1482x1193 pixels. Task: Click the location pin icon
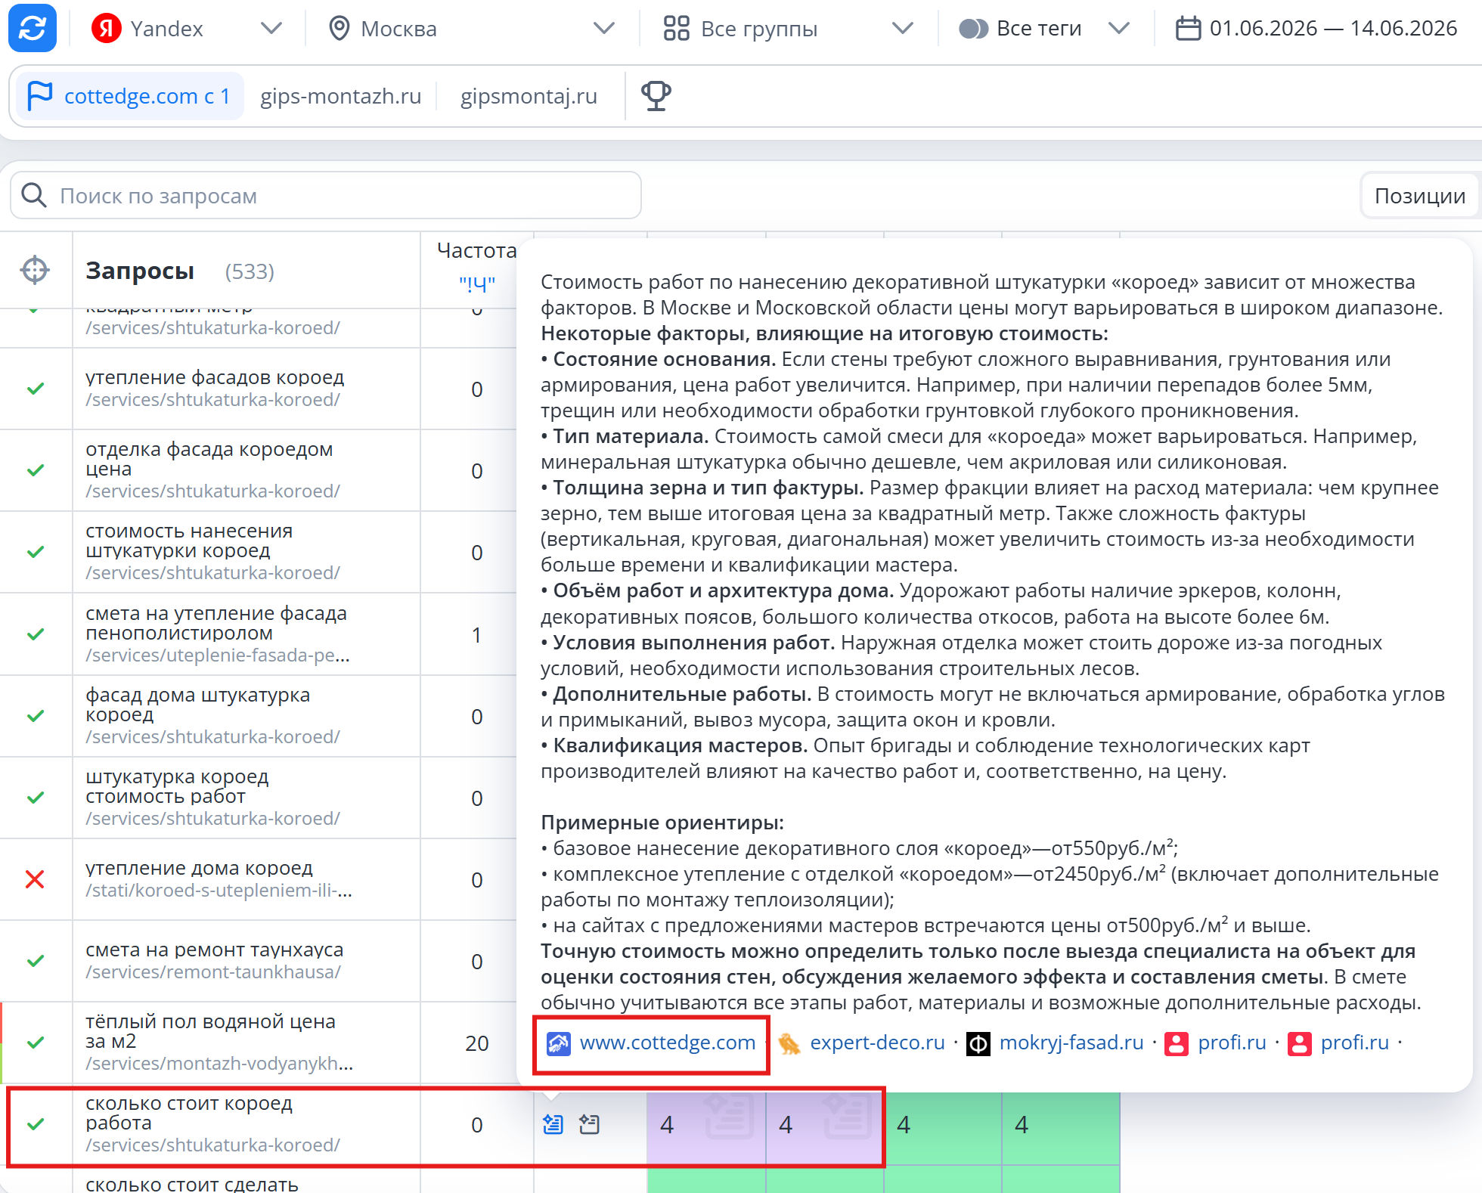(339, 29)
